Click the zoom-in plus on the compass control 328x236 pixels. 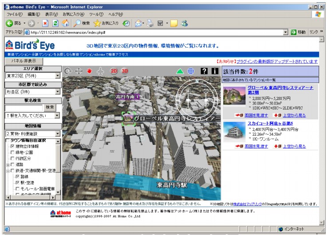point(188,91)
